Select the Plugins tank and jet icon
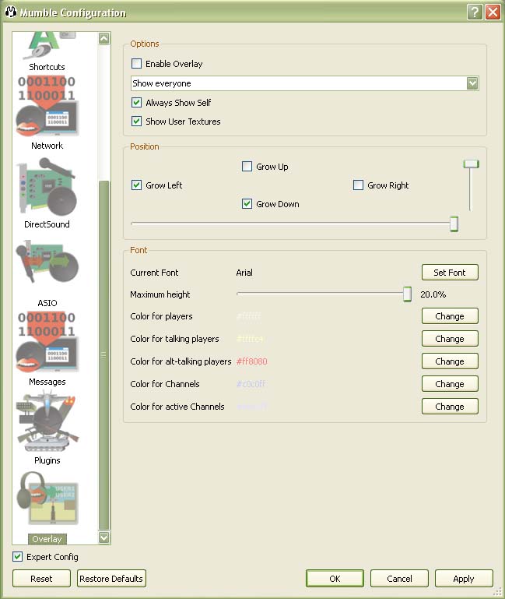This screenshot has width=505, height=599. pos(47,421)
